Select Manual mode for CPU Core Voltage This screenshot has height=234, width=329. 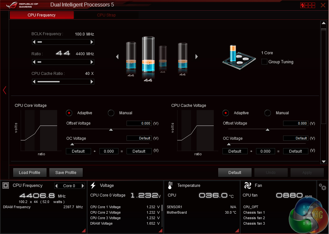[x=111, y=113]
